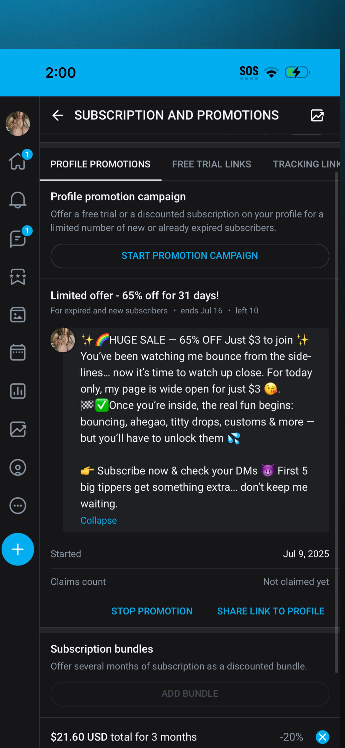Click the top-right chart image icon
This screenshot has height=748, width=345.
317,115
